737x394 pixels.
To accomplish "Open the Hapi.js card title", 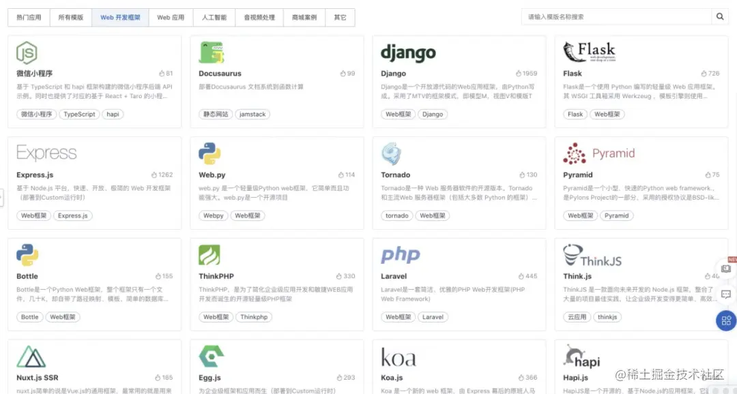I will (576, 378).
